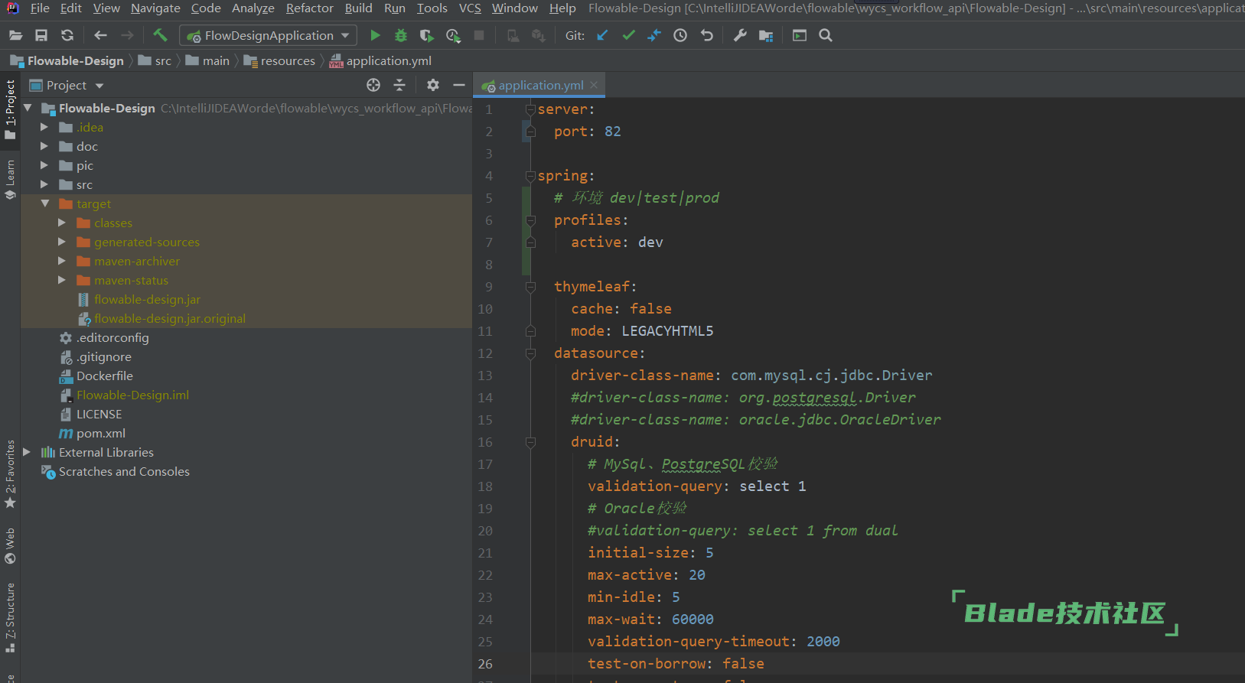The image size is (1245, 683).
Task: Click the Synchronize refresh icon
Action: [x=67, y=35]
